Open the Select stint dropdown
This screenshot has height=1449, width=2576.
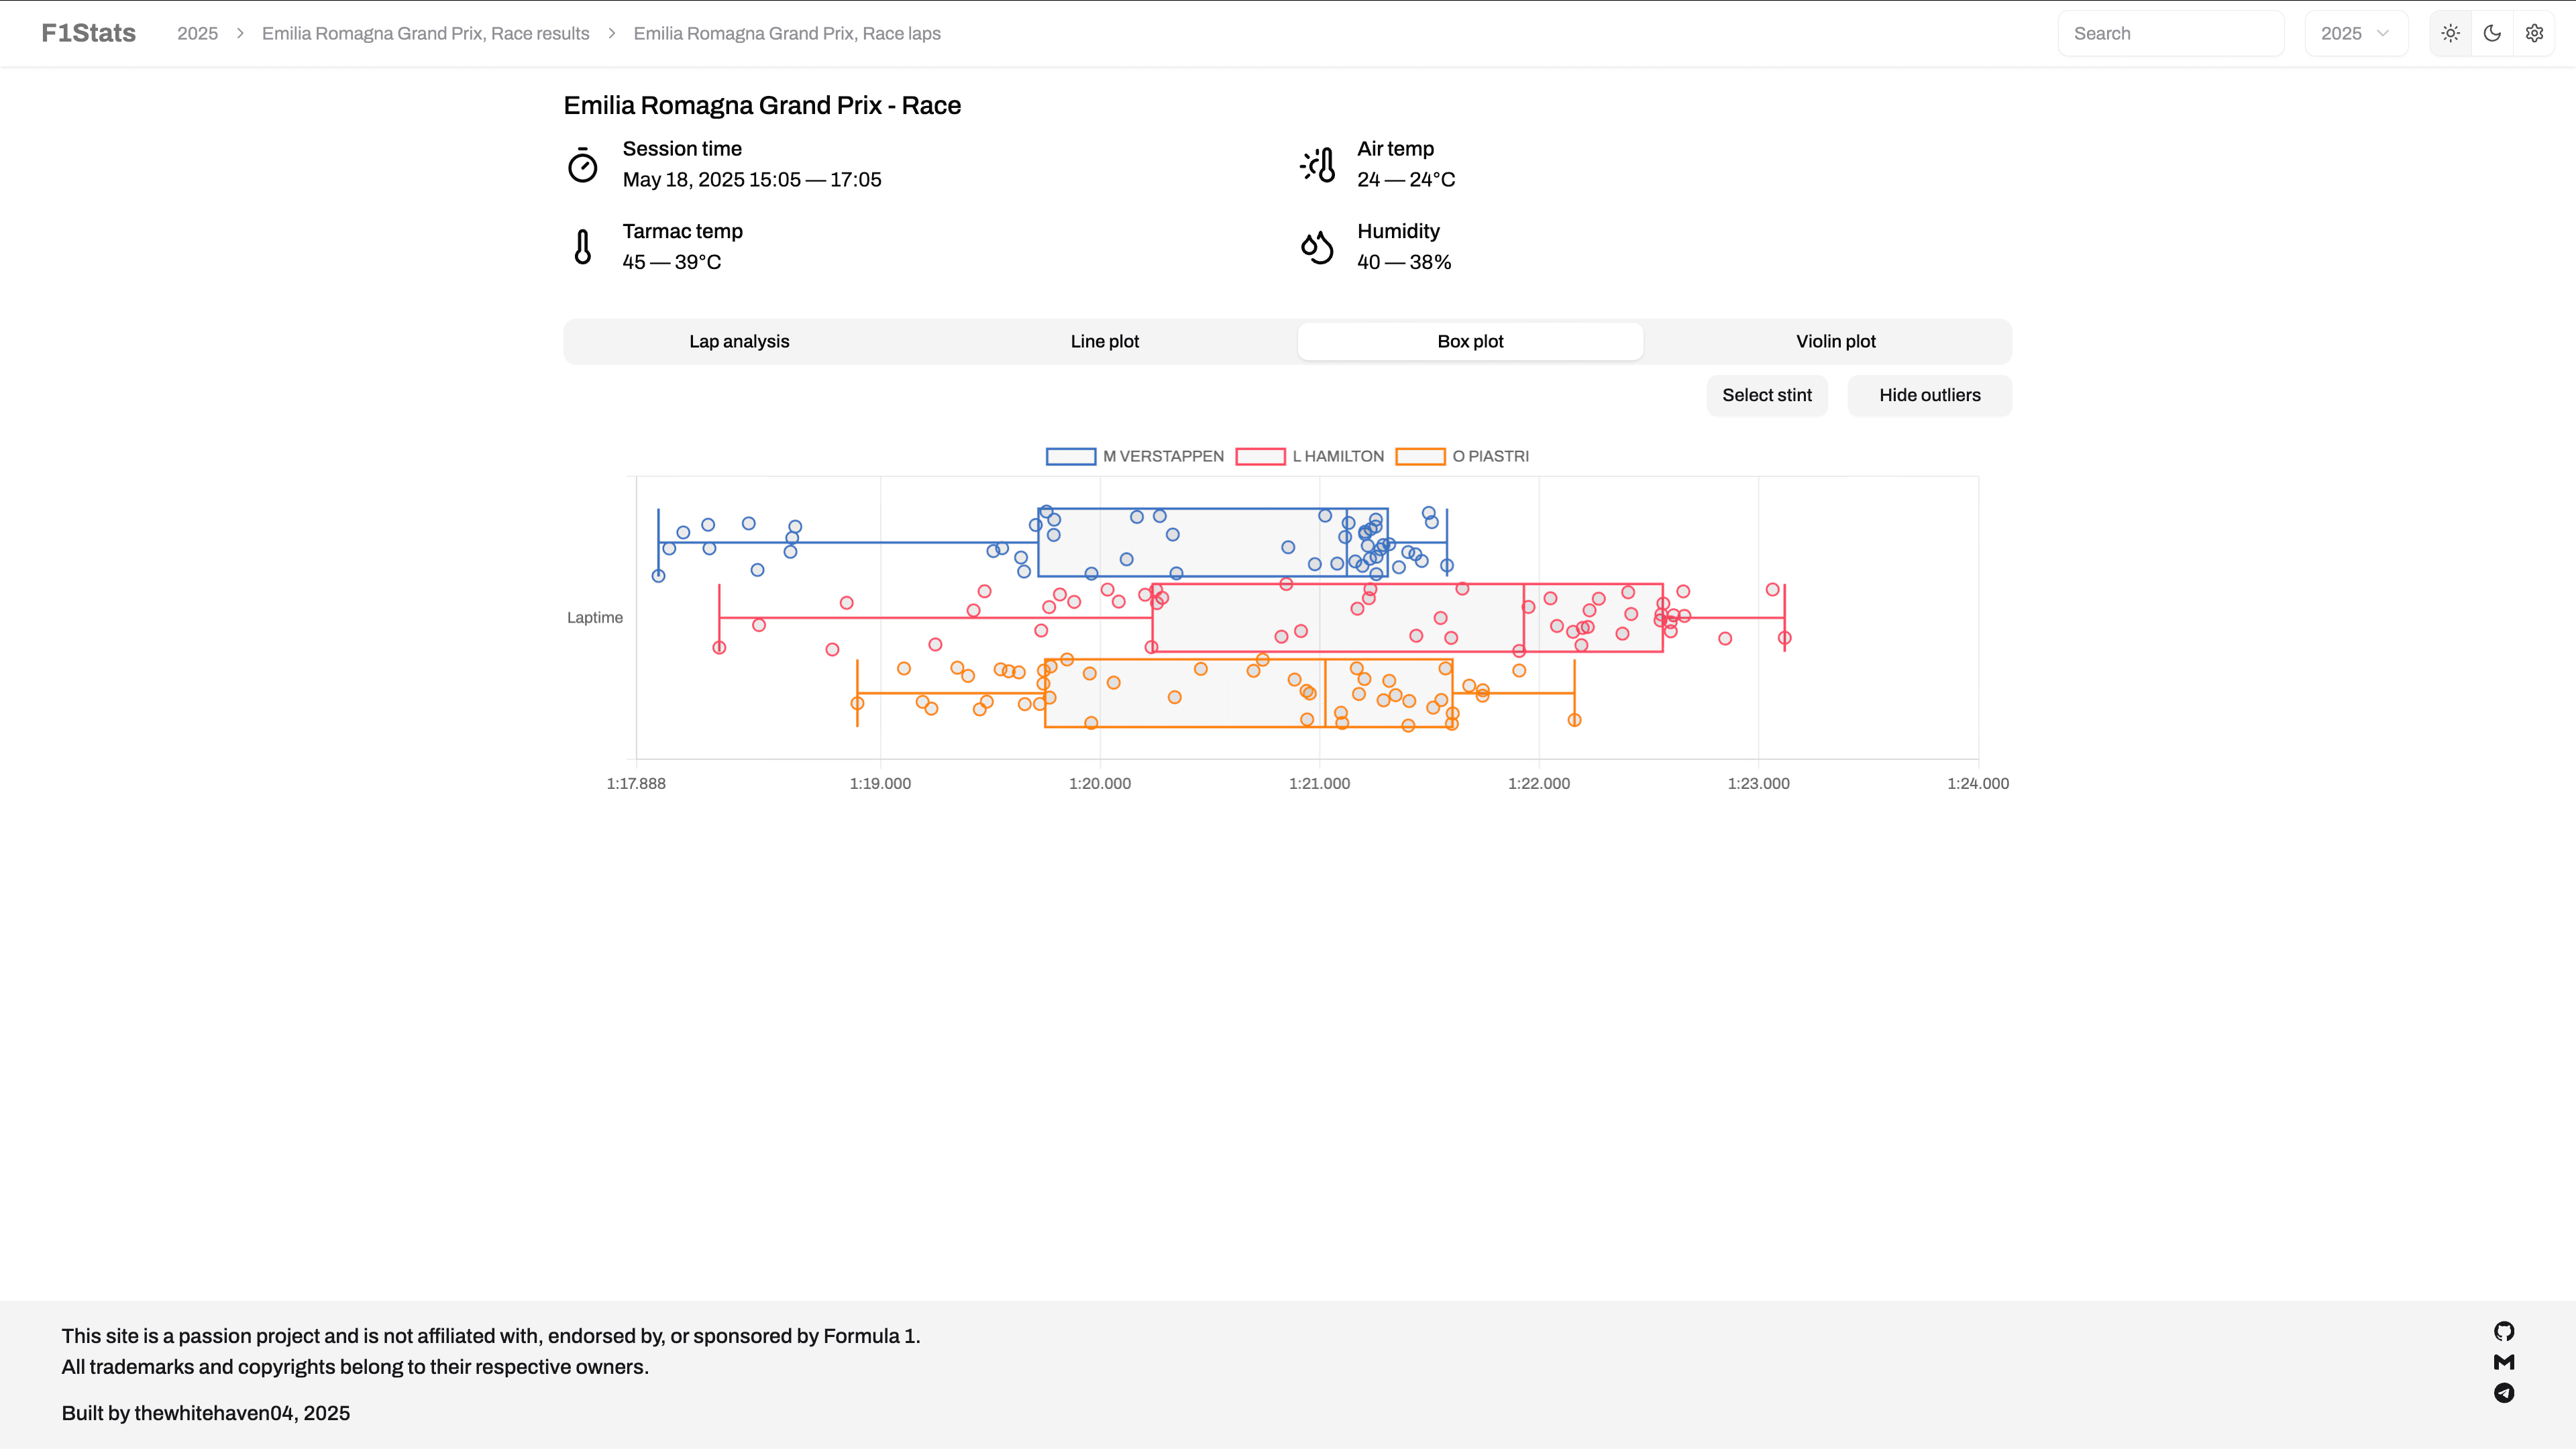[x=1766, y=395]
